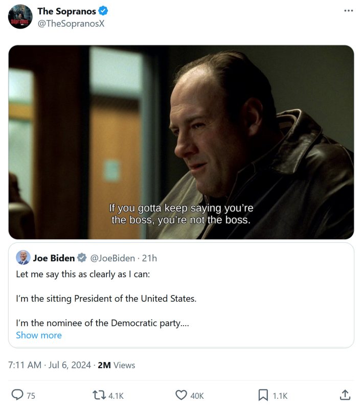This screenshot has height=409, width=363.
Task: Click the reply speech bubble icon
Action: pos(17,395)
